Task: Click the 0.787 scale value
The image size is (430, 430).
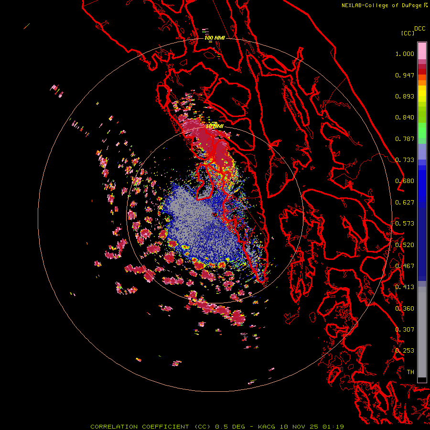Action: [405, 139]
